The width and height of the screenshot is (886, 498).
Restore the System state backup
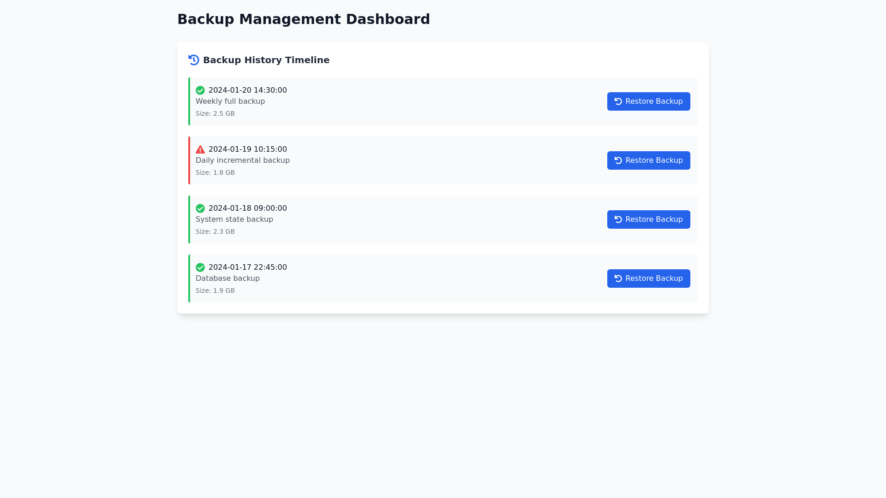pos(648,219)
